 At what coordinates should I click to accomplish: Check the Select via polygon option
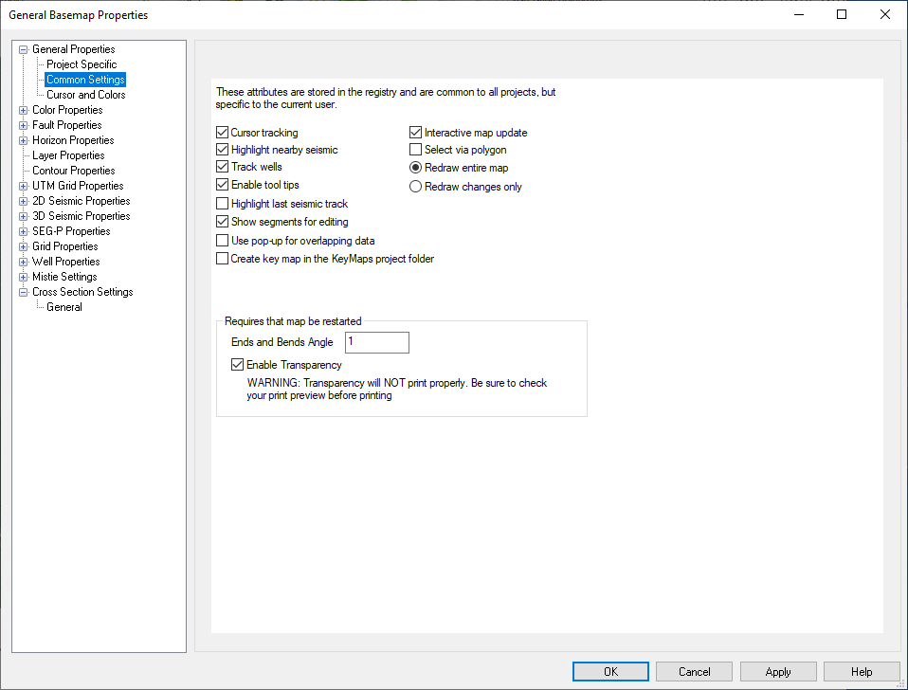coord(416,150)
